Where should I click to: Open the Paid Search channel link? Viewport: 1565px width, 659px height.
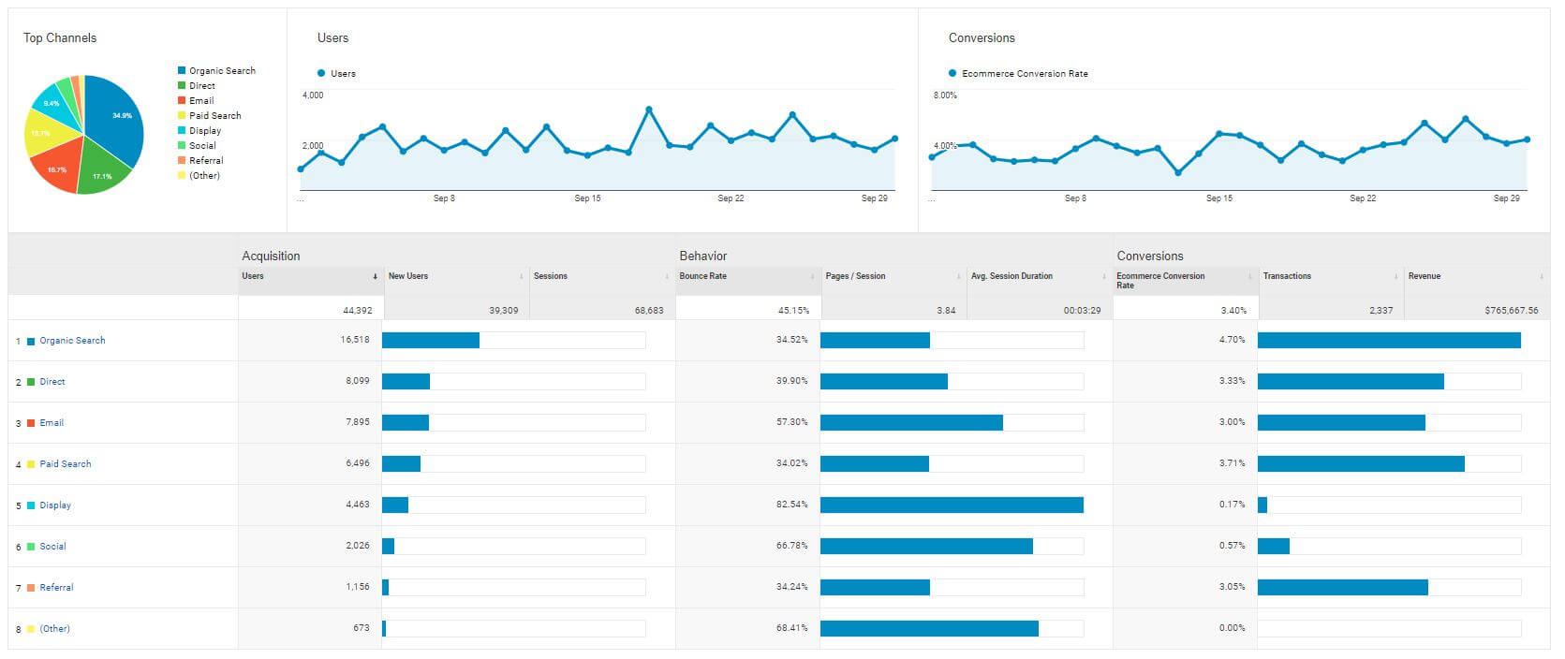[66, 464]
